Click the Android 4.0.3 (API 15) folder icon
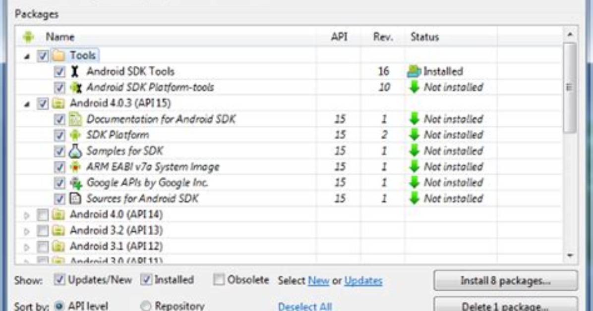Screen dimensions: 593x311 [58, 103]
